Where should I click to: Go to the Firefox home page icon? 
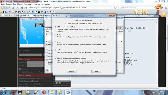click(22, 8)
